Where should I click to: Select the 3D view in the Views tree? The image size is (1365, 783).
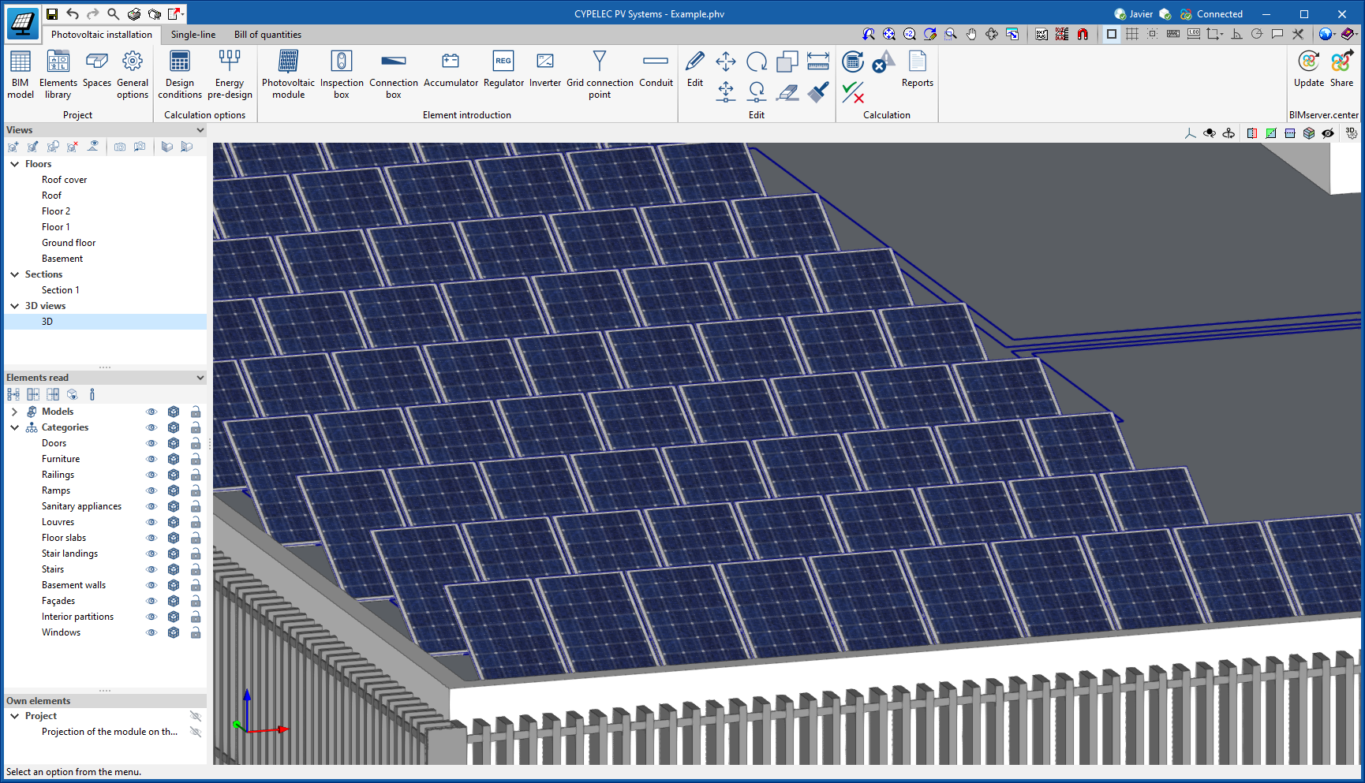coord(47,321)
